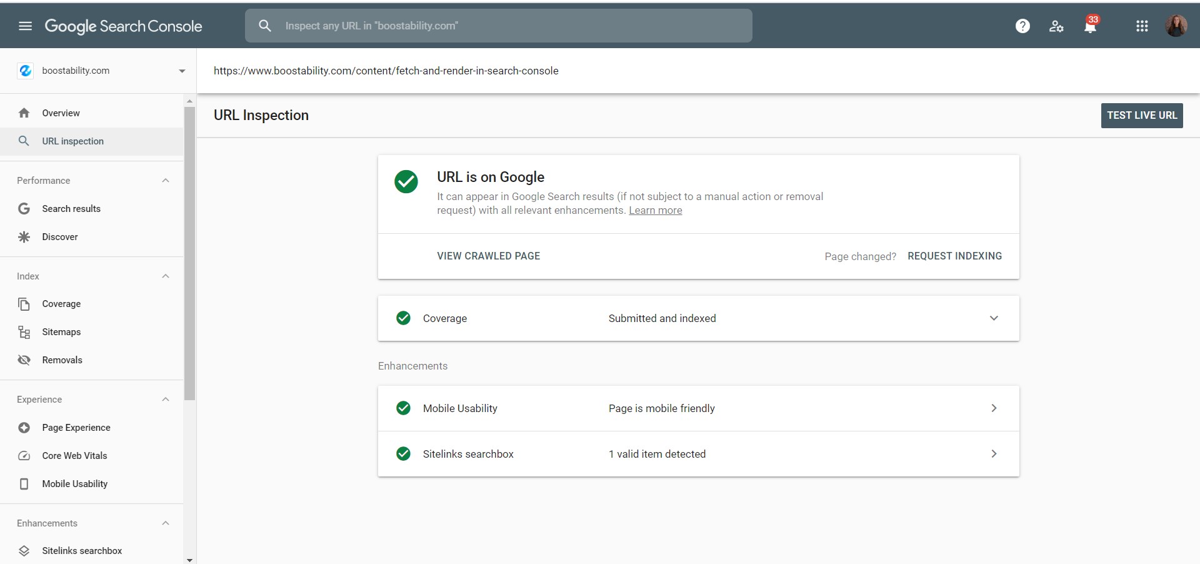
Task: Open the boostability.com property dropdown
Action: [x=181, y=71]
